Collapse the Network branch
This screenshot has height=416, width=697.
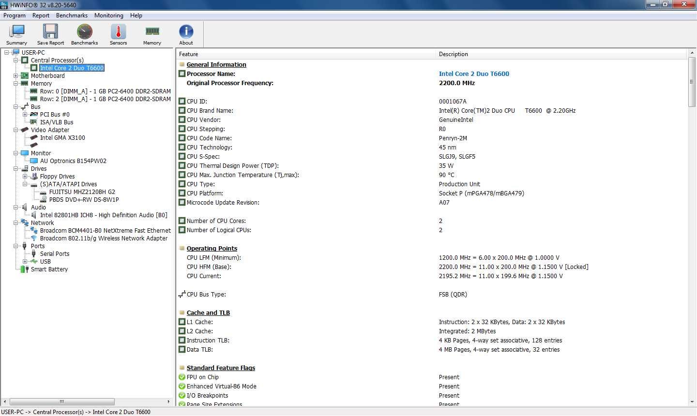click(15, 223)
